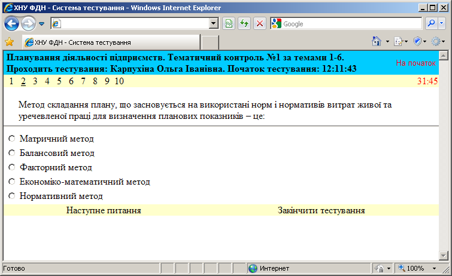Click the browser Forward arrow button
Viewport: 452px width, 276px height.
coord(28,24)
